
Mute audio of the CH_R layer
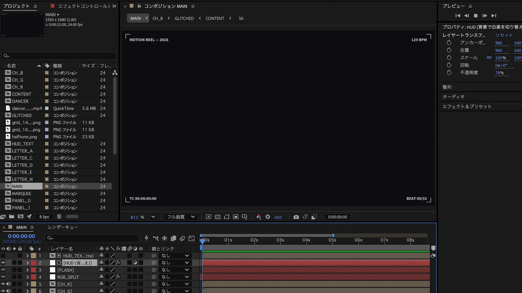click(x=9, y=284)
